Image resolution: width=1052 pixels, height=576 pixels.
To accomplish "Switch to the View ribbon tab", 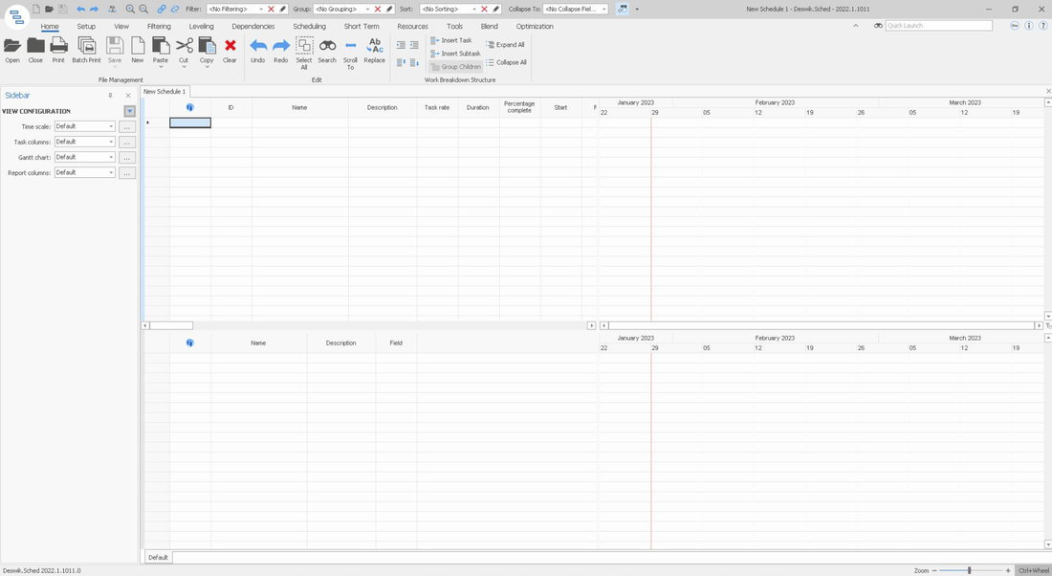I will (121, 26).
